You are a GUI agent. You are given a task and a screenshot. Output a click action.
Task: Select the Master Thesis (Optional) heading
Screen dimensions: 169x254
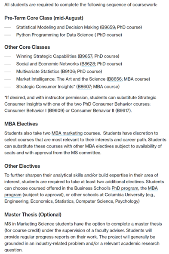coord(33,215)
